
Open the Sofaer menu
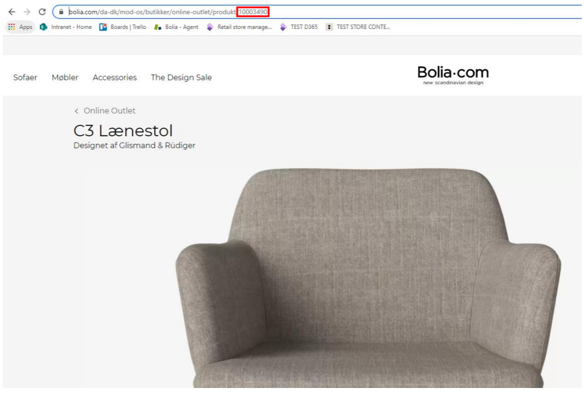25,77
